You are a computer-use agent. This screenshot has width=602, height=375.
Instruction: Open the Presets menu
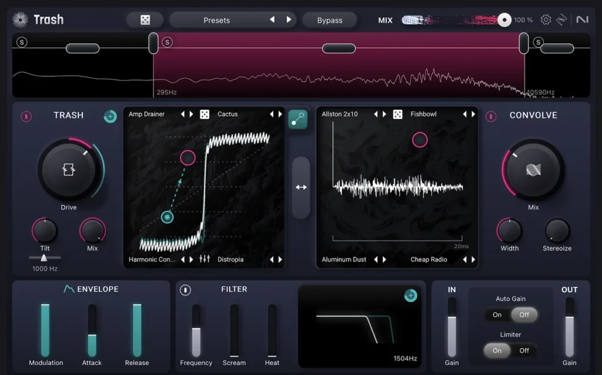[x=216, y=20]
